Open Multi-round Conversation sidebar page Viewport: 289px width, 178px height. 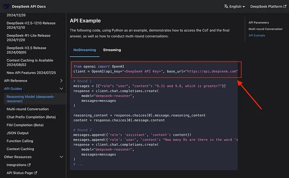point(28,109)
